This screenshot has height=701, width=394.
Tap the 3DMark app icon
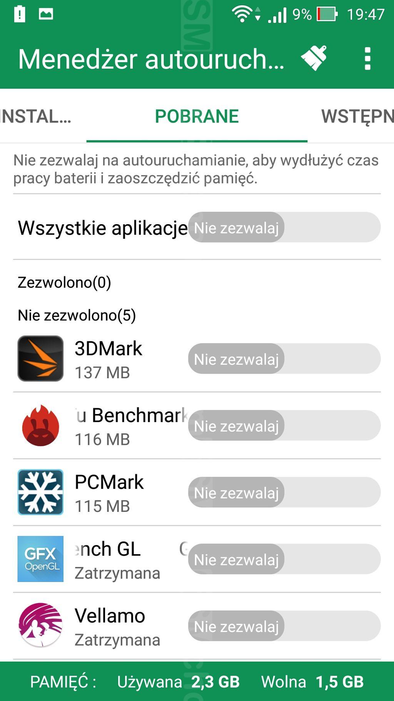(x=40, y=359)
